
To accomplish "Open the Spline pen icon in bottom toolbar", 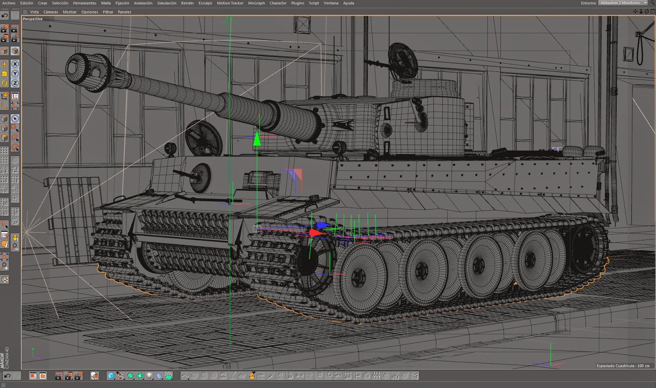I will (x=120, y=375).
